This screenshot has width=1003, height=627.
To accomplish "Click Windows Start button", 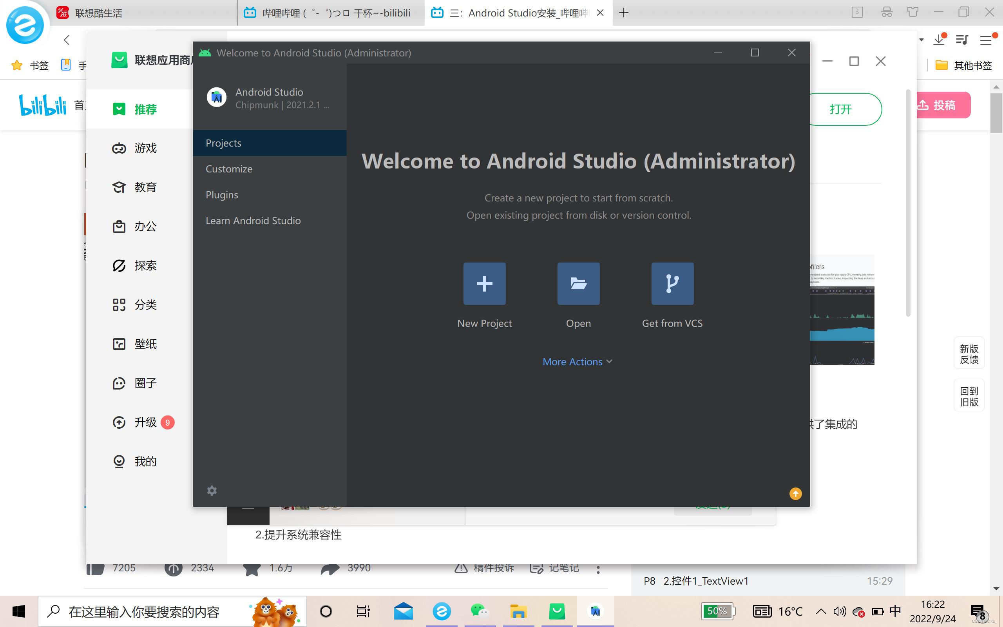I will (x=19, y=611).
